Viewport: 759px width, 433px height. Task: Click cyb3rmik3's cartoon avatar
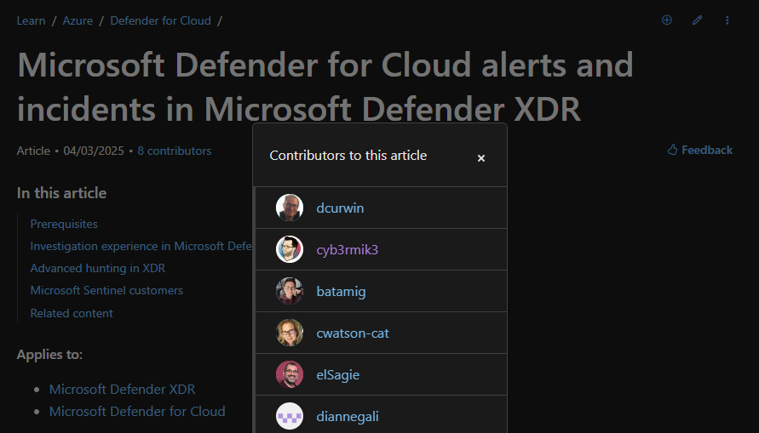(290, 249)
